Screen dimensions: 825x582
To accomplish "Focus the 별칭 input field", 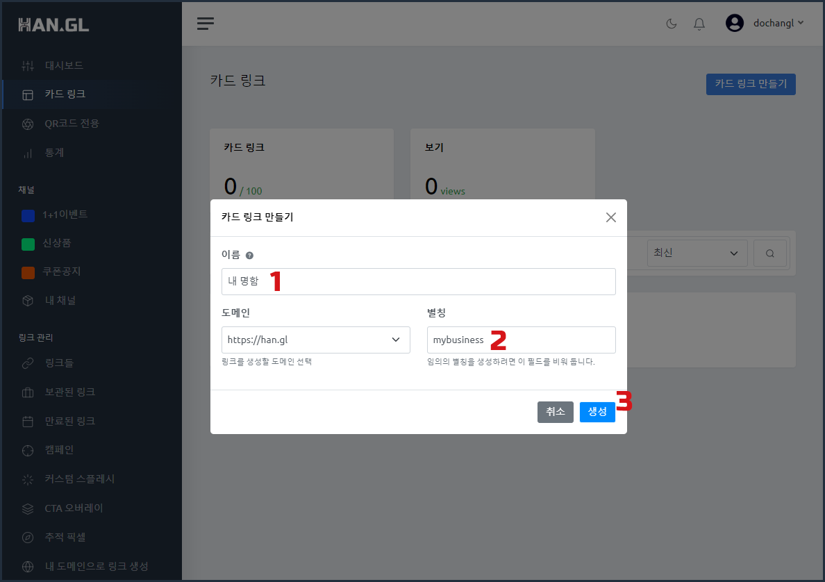I will click(521, 340).
